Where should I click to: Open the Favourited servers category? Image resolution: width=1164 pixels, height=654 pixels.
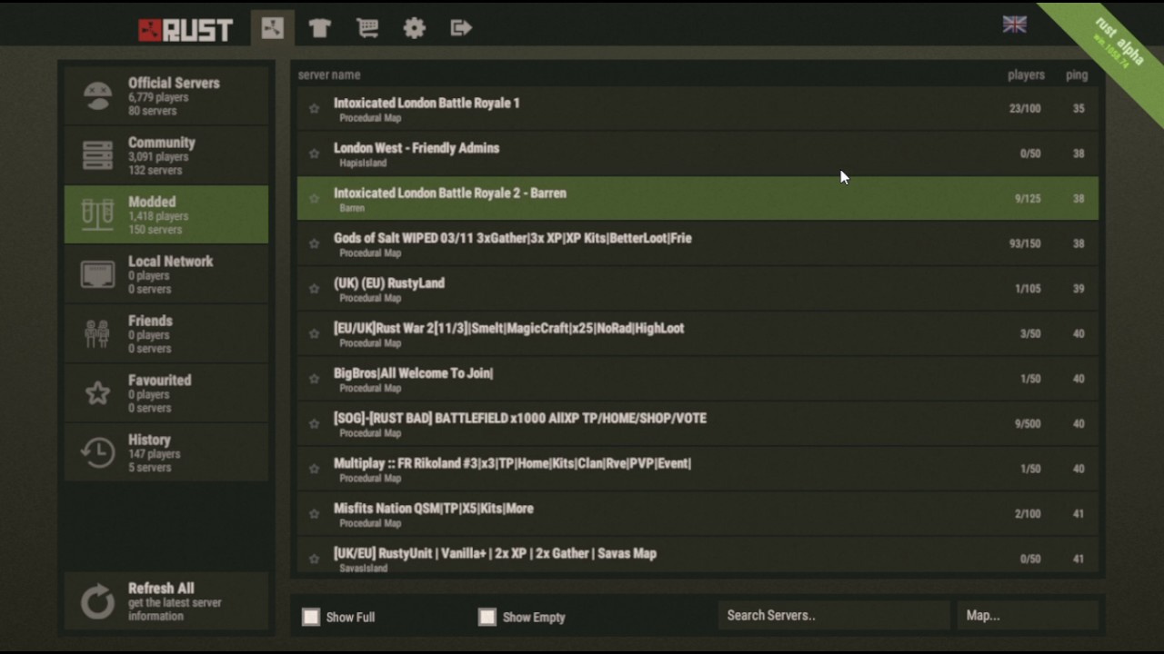[x=166, y=393]
